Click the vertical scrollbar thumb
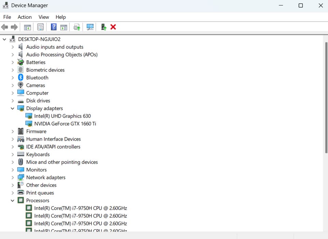This screenshot has height=239, width=328. [326, 98]
